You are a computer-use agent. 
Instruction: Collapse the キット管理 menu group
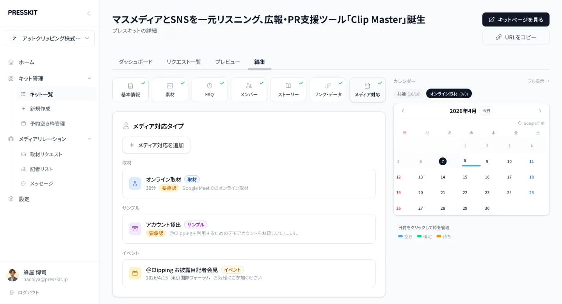(89, 78)
